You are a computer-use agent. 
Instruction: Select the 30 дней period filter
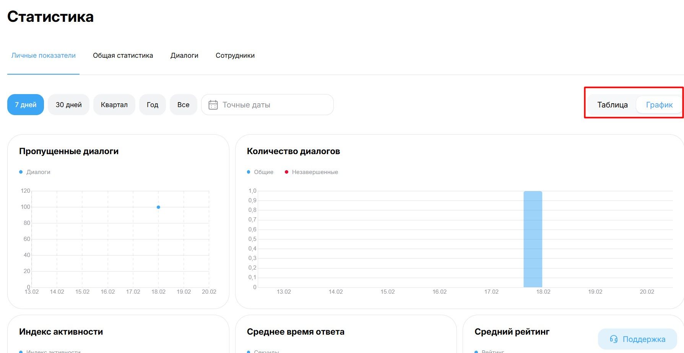(x=68, y=105)
